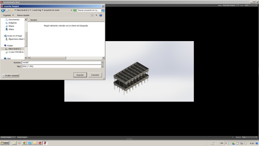The height and width of the screenshot is (146, 259).
Task: Create a folder with Nueva carpeta
Action: click(x=23, y=15)
